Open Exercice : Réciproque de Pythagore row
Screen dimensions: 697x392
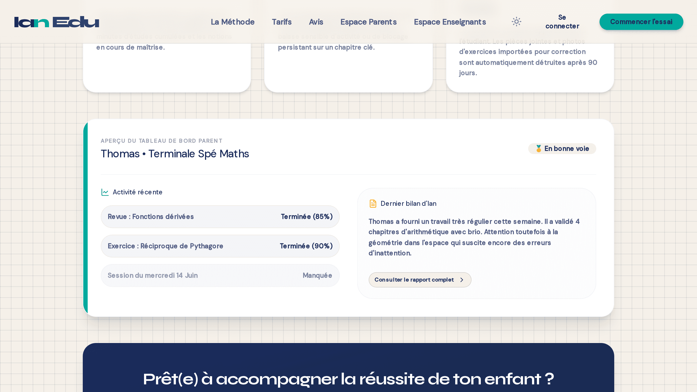tap(220, 246)
